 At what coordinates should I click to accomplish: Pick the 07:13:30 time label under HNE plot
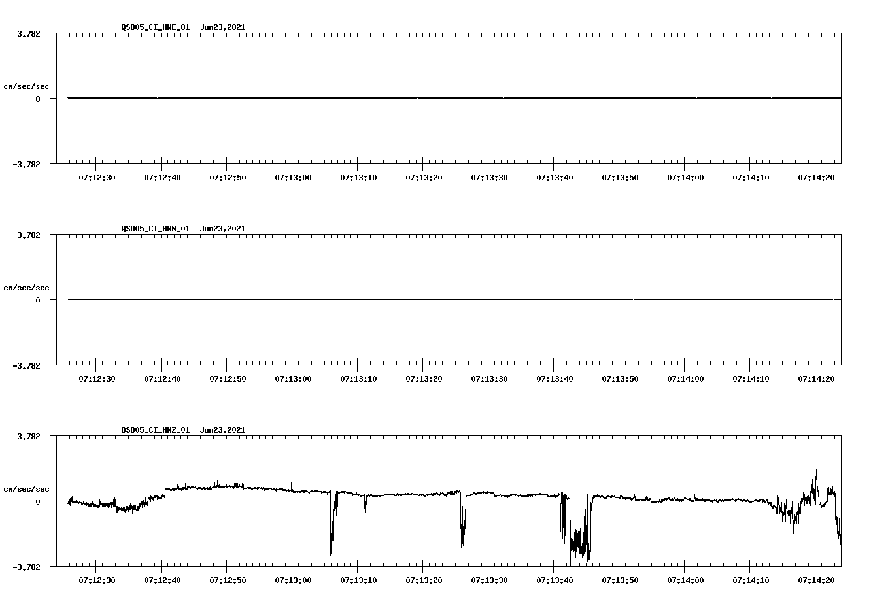coord(489,177)
